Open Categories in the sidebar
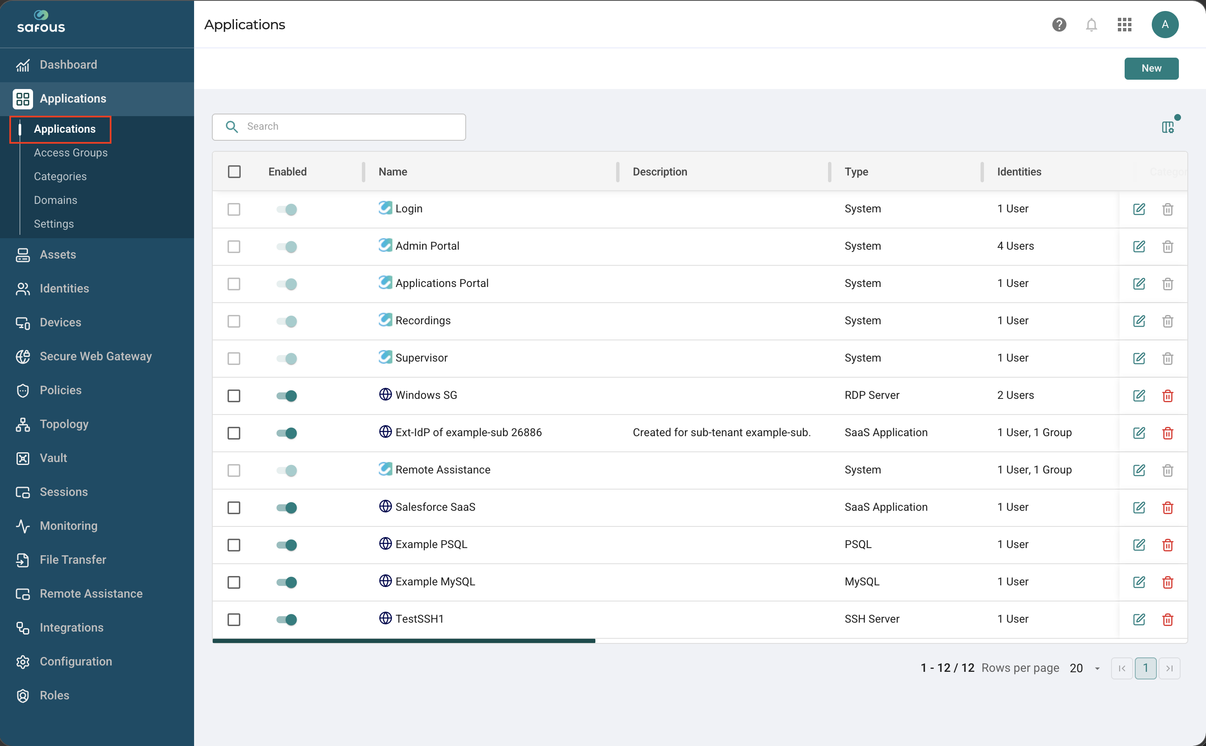1206x746 pixels. (60, 177)
